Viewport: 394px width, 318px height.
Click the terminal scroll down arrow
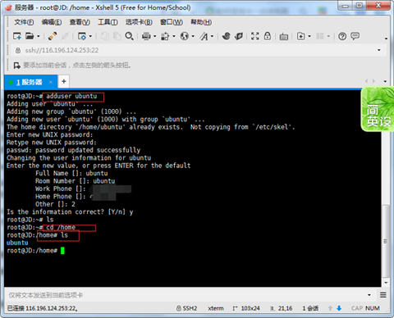[x=386, y=283]
